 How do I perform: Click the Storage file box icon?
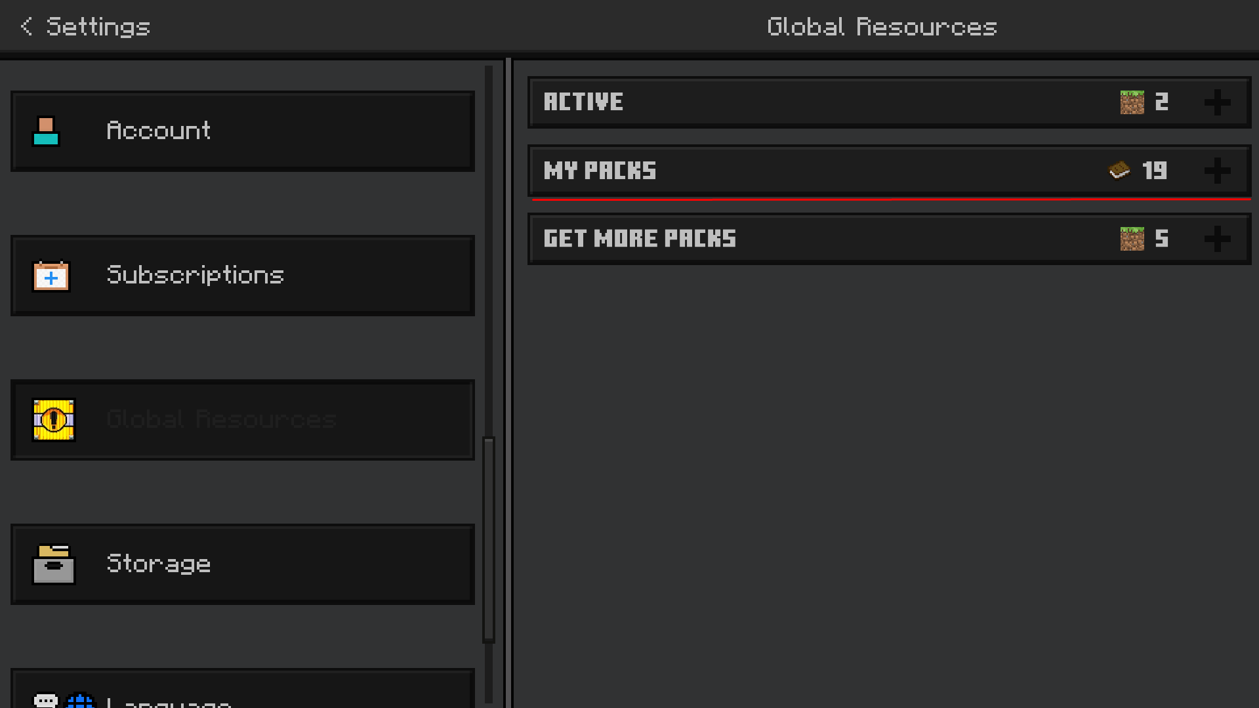54,564
